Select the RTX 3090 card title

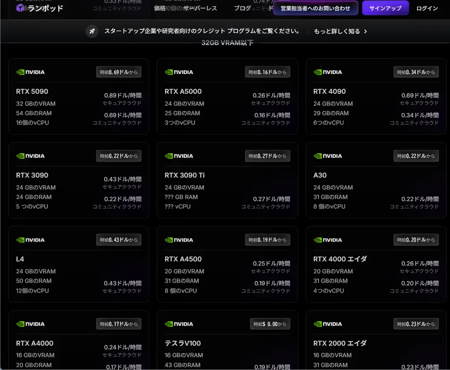pyautogui.click(x=32, y=175)
